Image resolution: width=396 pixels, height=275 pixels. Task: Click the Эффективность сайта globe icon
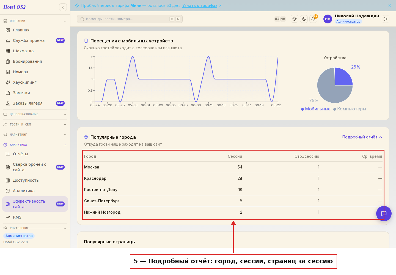pos(8,204)
